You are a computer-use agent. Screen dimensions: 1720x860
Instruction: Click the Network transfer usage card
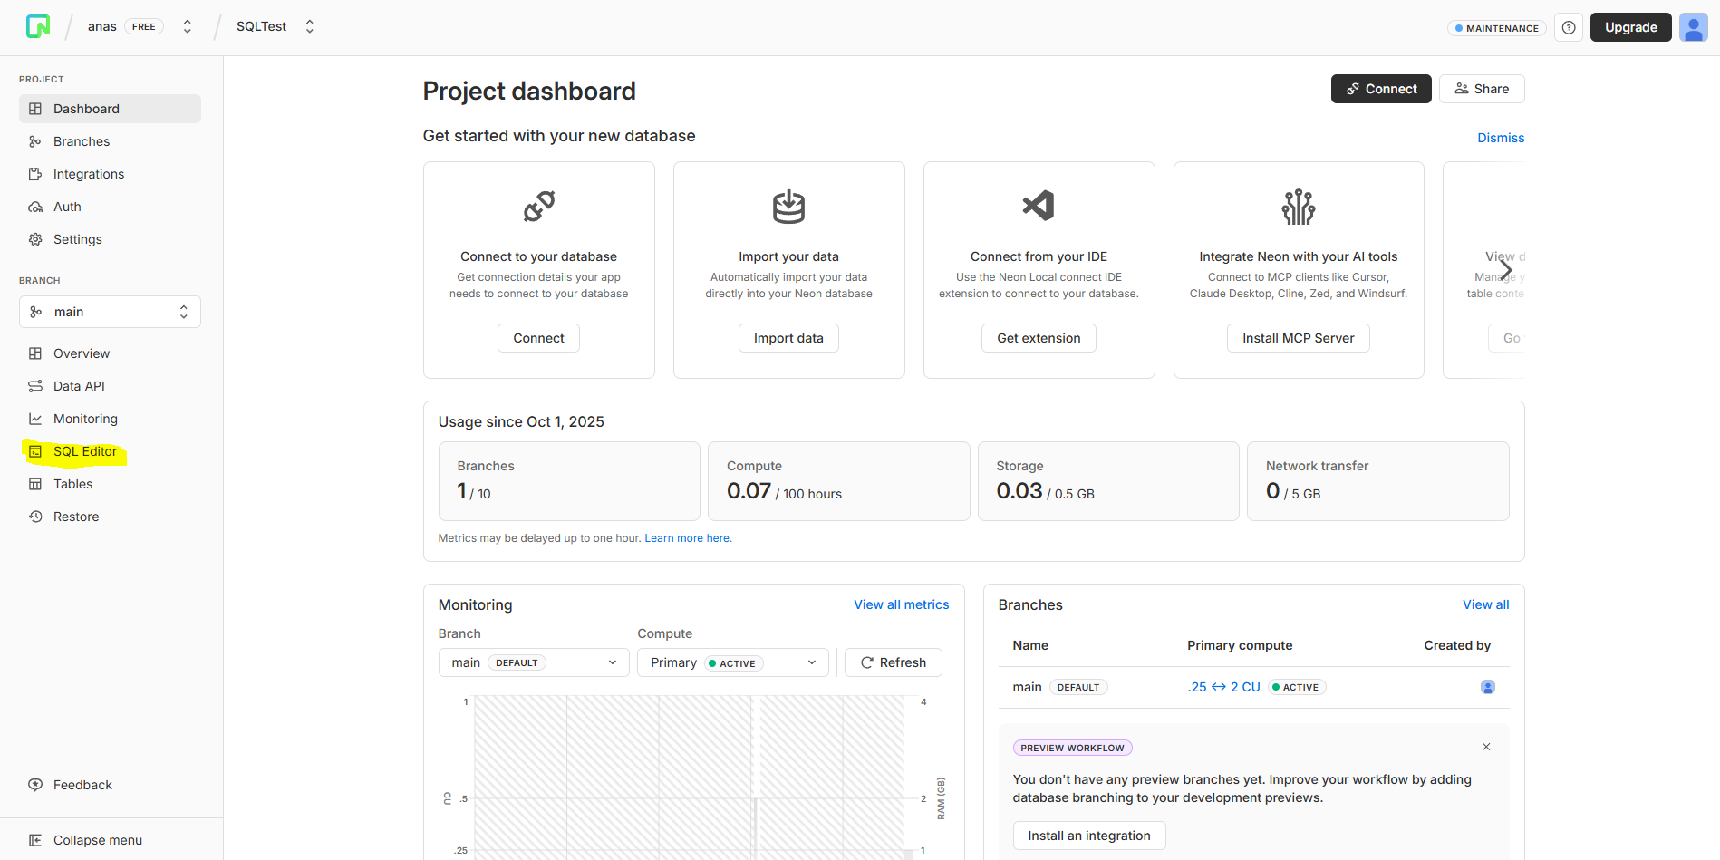1378,481
